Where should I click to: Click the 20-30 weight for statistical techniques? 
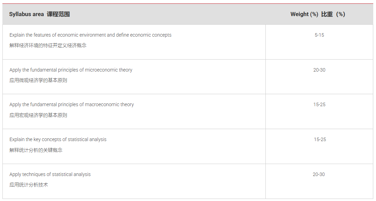click(x=319, y=174)
